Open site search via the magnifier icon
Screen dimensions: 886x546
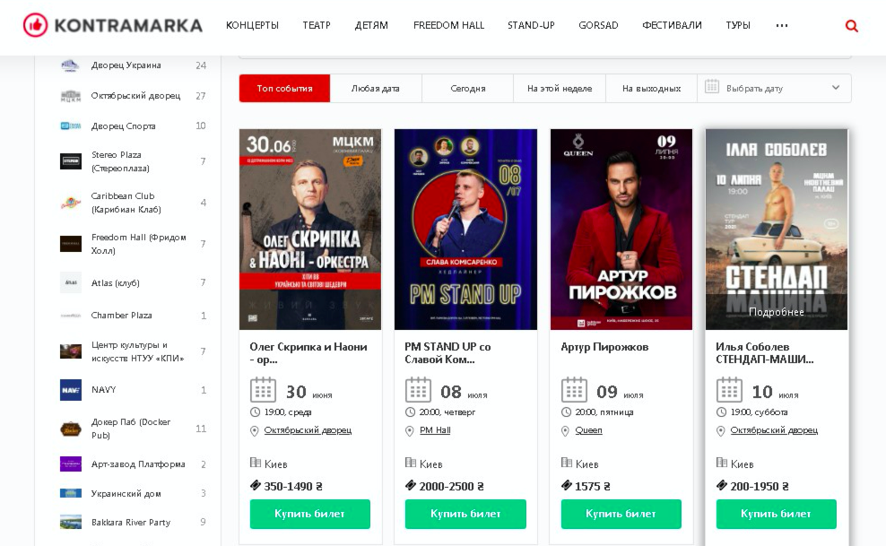pyautogui.click(x=851, y=26)
